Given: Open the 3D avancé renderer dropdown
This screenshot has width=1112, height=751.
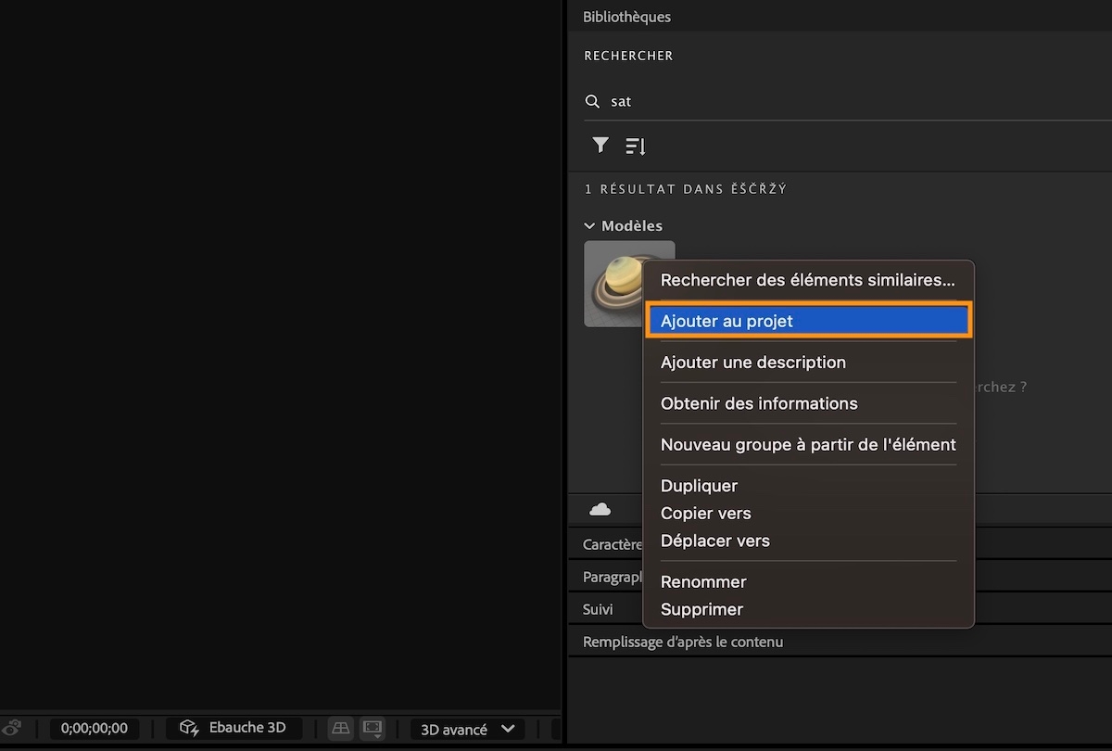Looking at the screenshot, I should point(466,729).
